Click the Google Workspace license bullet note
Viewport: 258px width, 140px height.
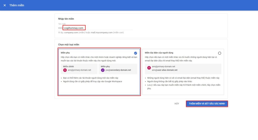coord(92,82)
